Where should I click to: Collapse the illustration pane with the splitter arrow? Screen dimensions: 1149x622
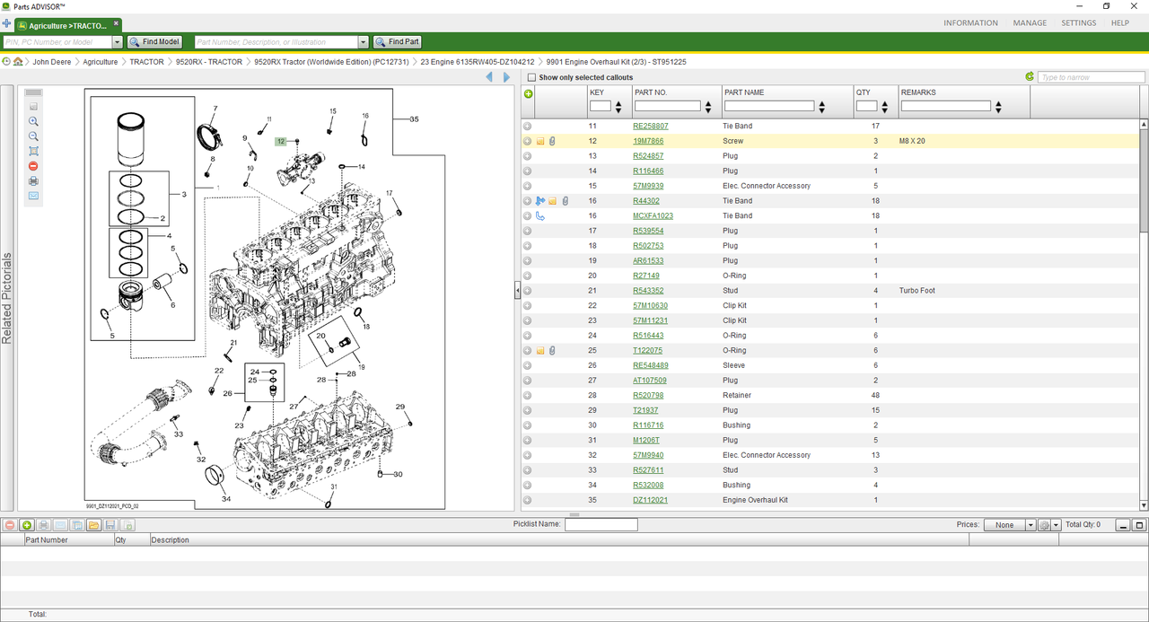click(x=517, y=290)
